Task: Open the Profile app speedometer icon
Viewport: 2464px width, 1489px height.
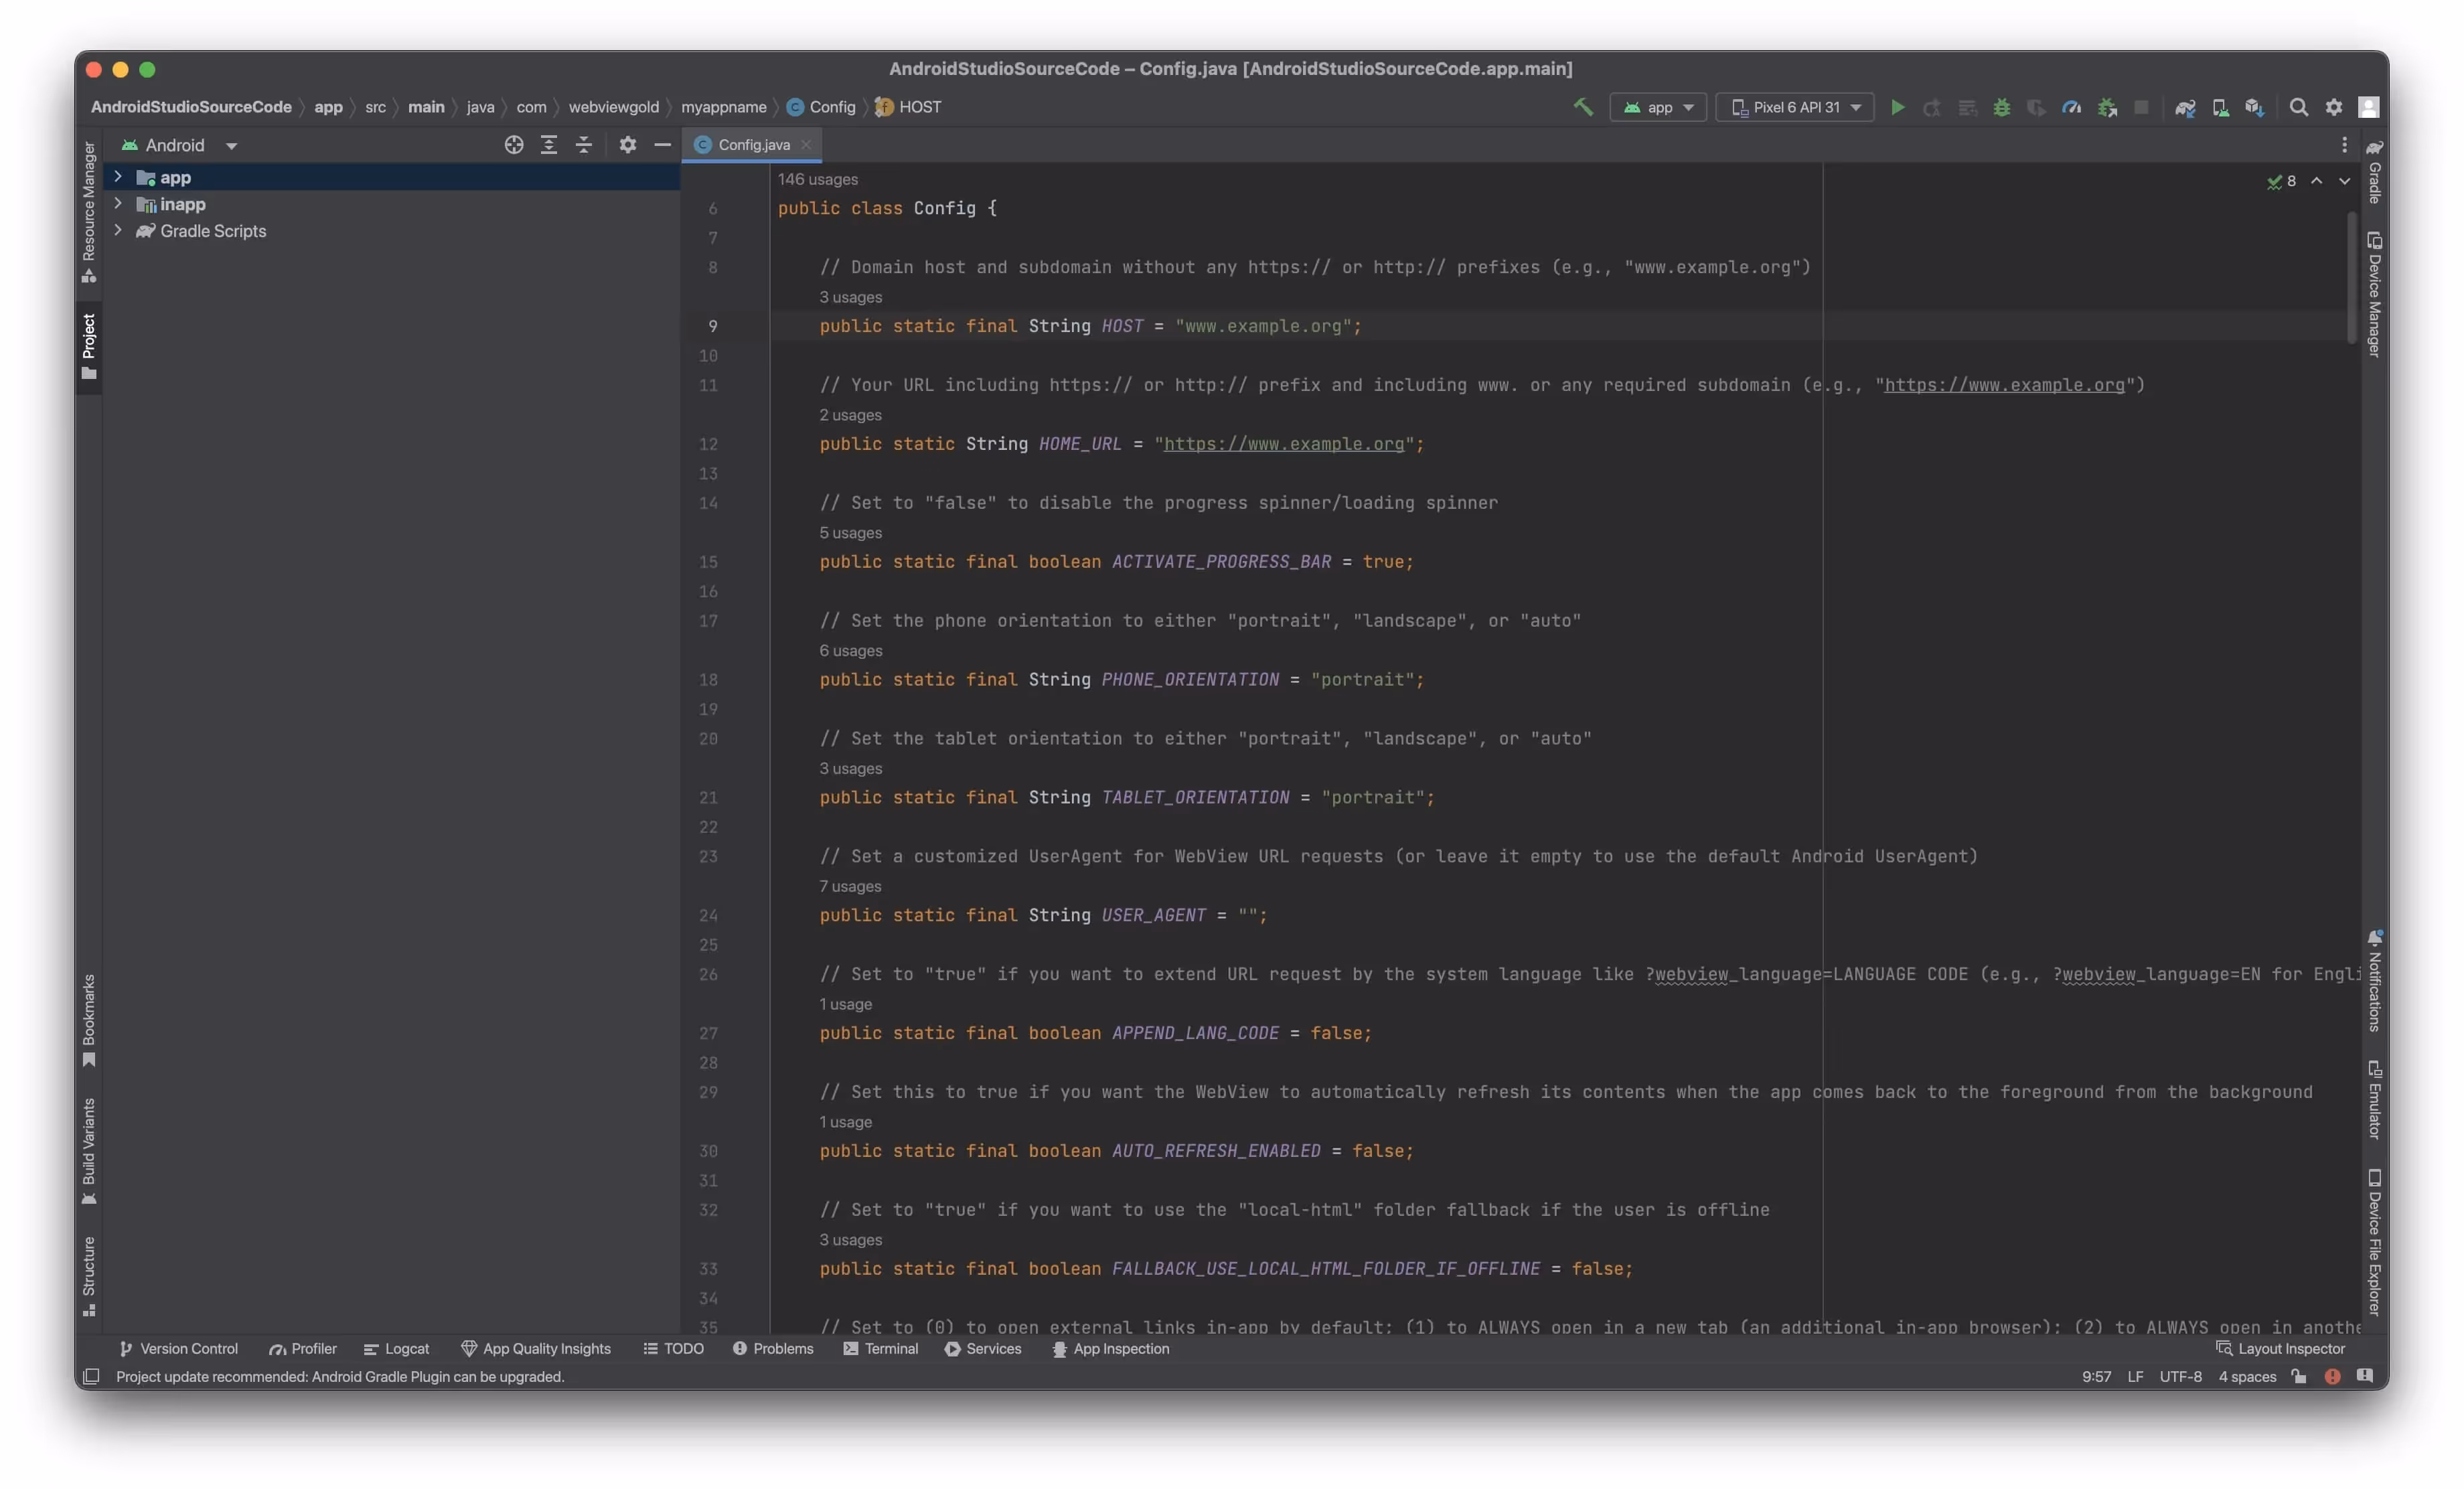Action: pos(2071,107)
